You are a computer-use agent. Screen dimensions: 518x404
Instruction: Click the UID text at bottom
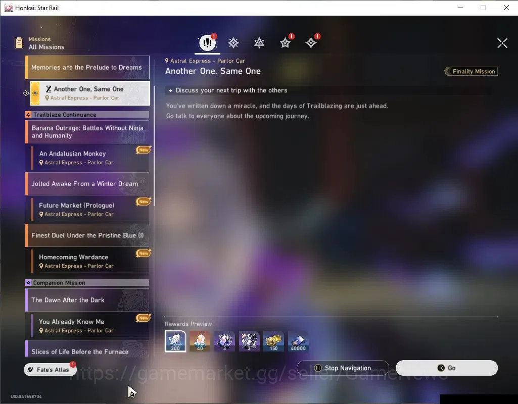[26, 396]
